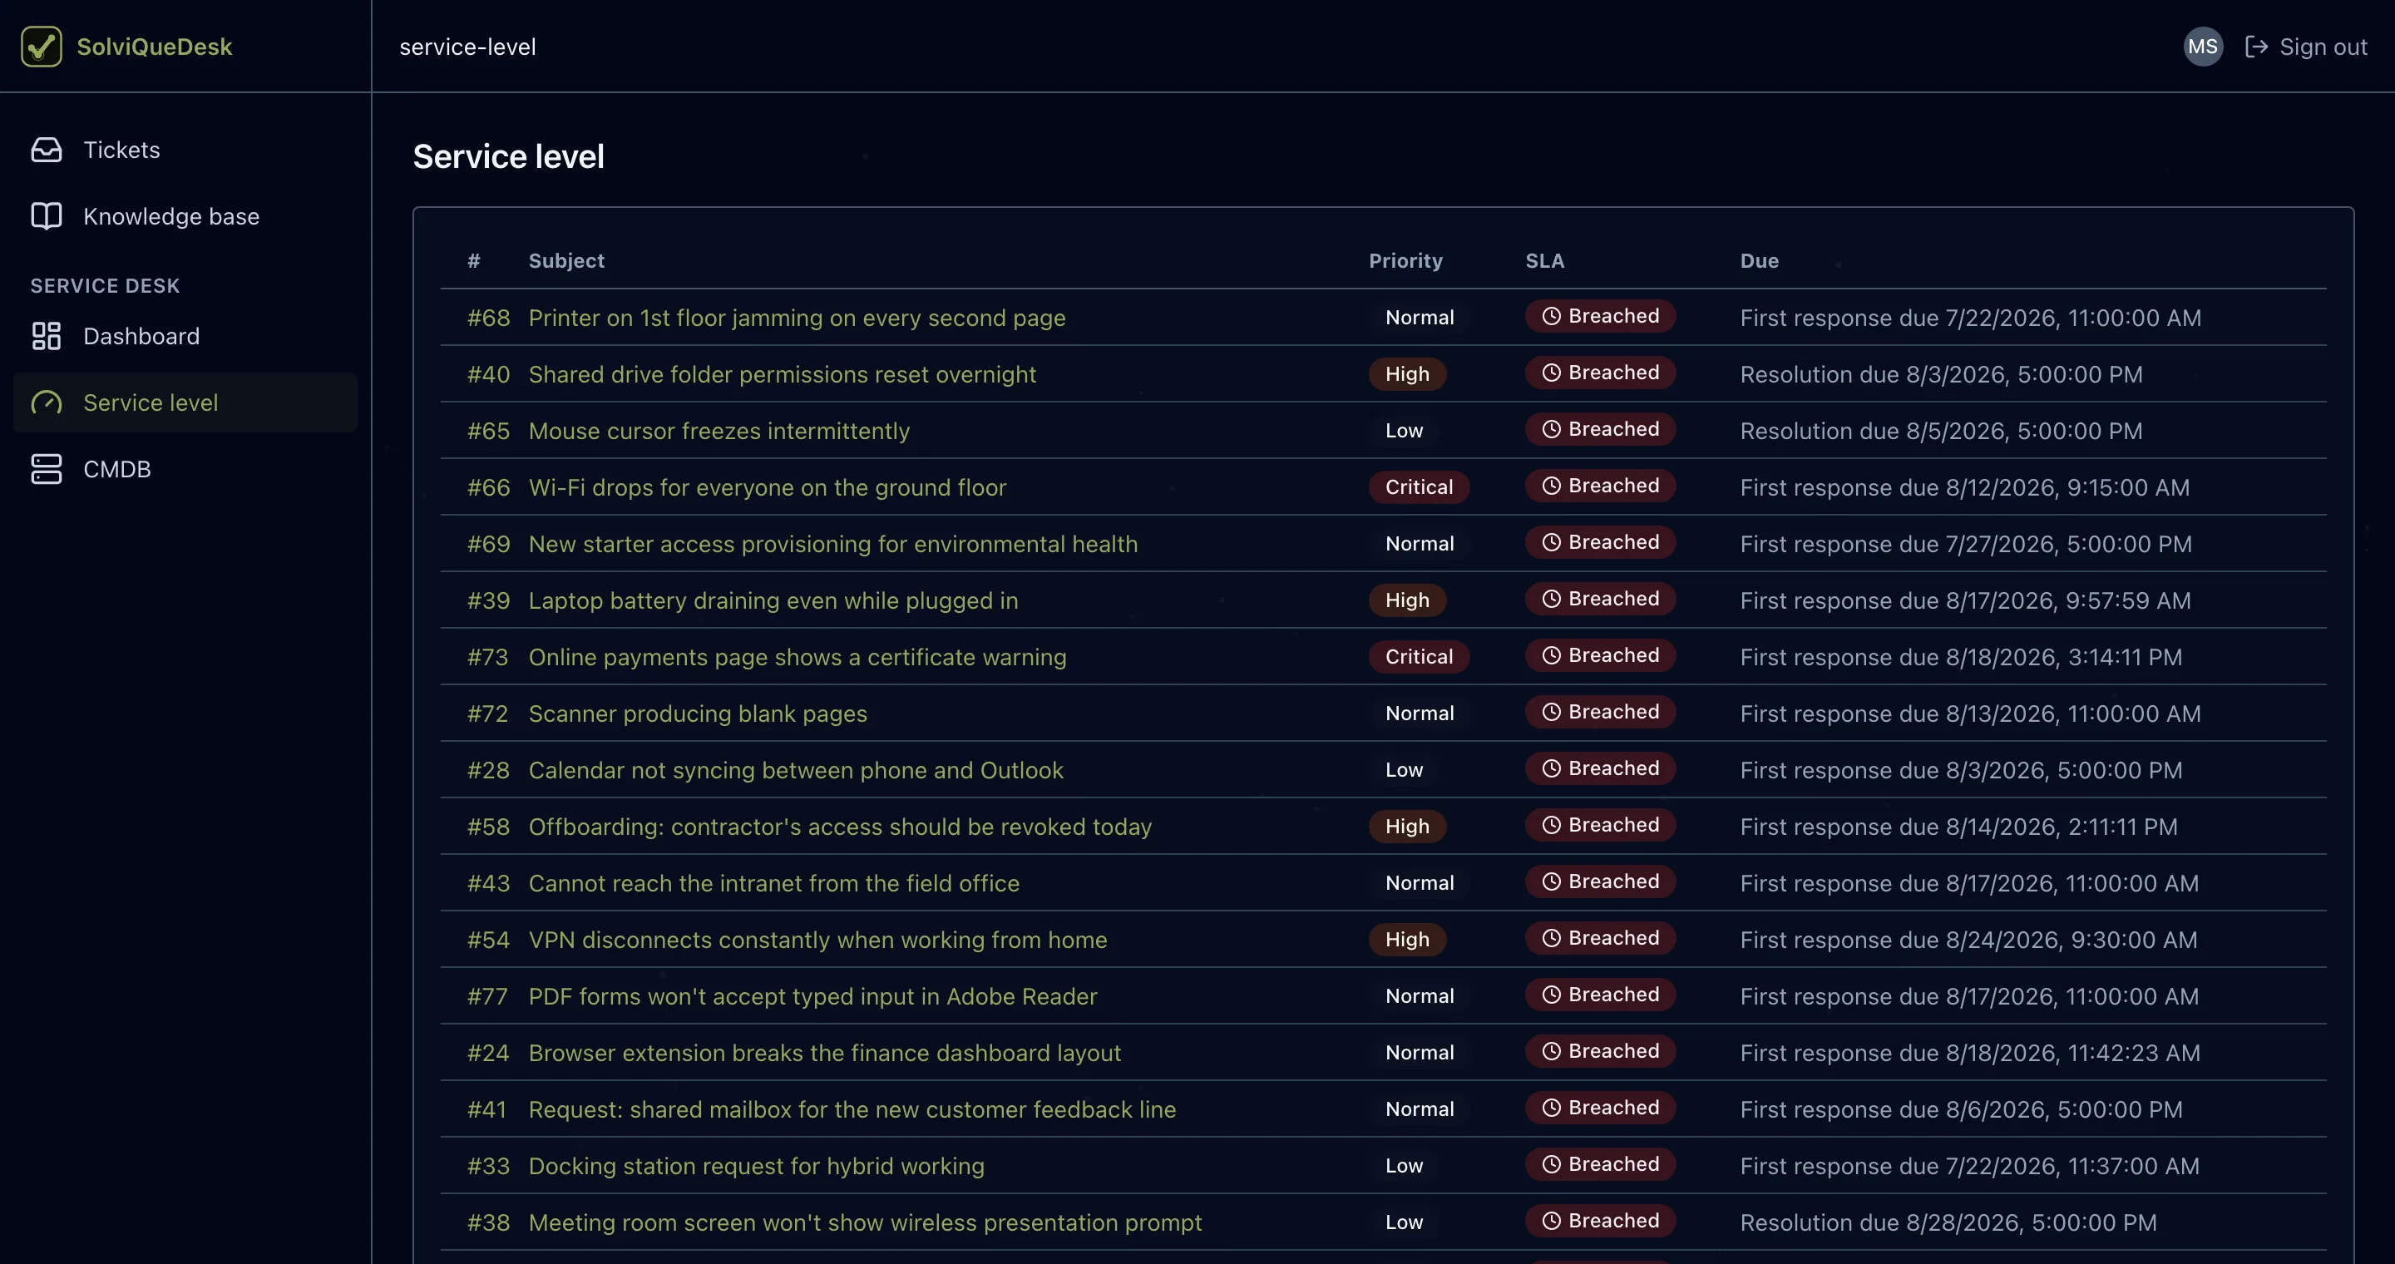Open CMDB in the sidebar
2395x1264 pixels.
185,469
